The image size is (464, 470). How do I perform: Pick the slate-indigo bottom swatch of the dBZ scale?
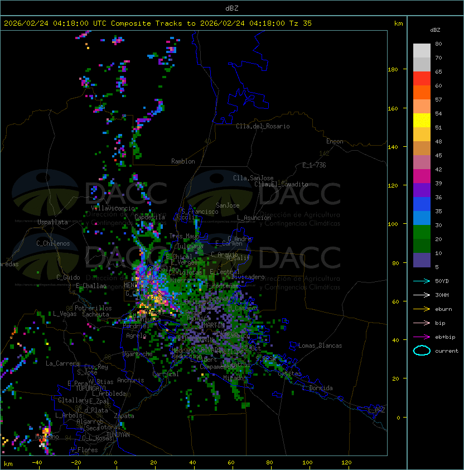(422, 260)
